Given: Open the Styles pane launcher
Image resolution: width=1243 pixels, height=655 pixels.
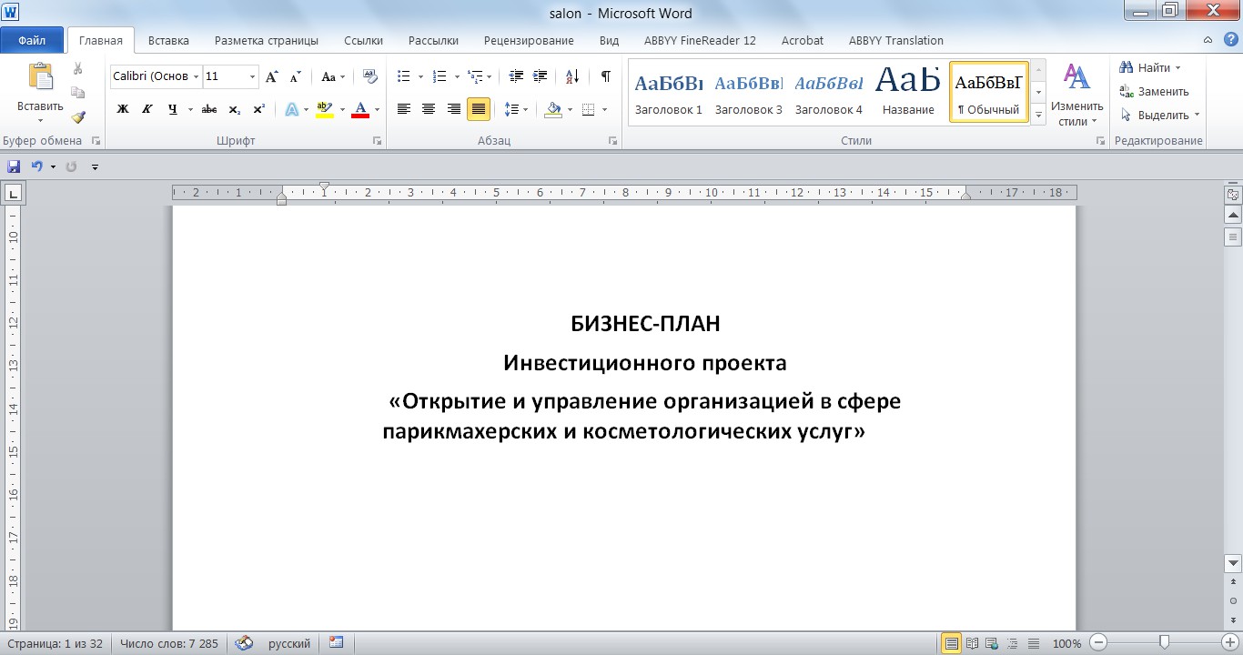Looking at the screenshot, I should [1100, 141].
